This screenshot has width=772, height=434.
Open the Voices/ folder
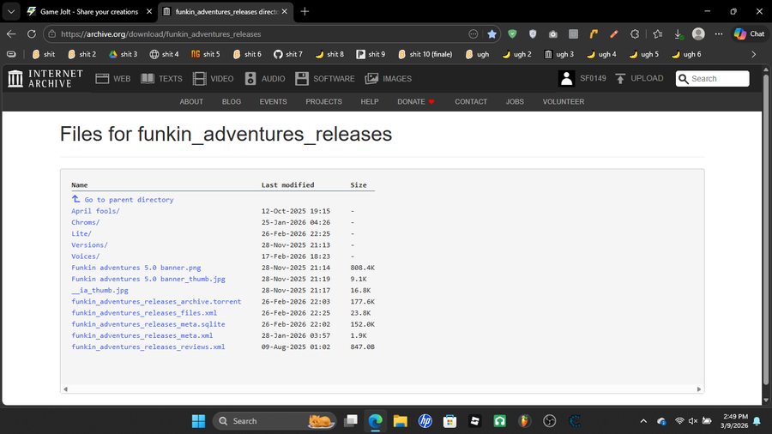[85, 256]
